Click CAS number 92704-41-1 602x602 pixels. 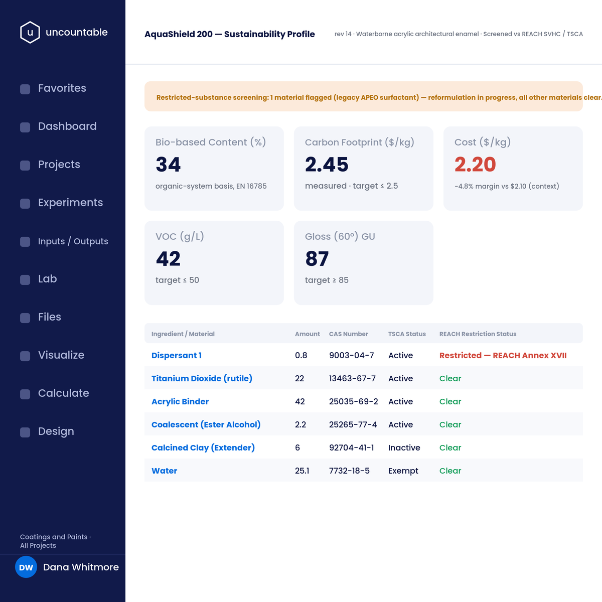[x=352, y=447]
